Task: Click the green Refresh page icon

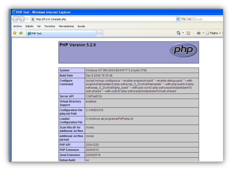Action: (x=183, y=19)
